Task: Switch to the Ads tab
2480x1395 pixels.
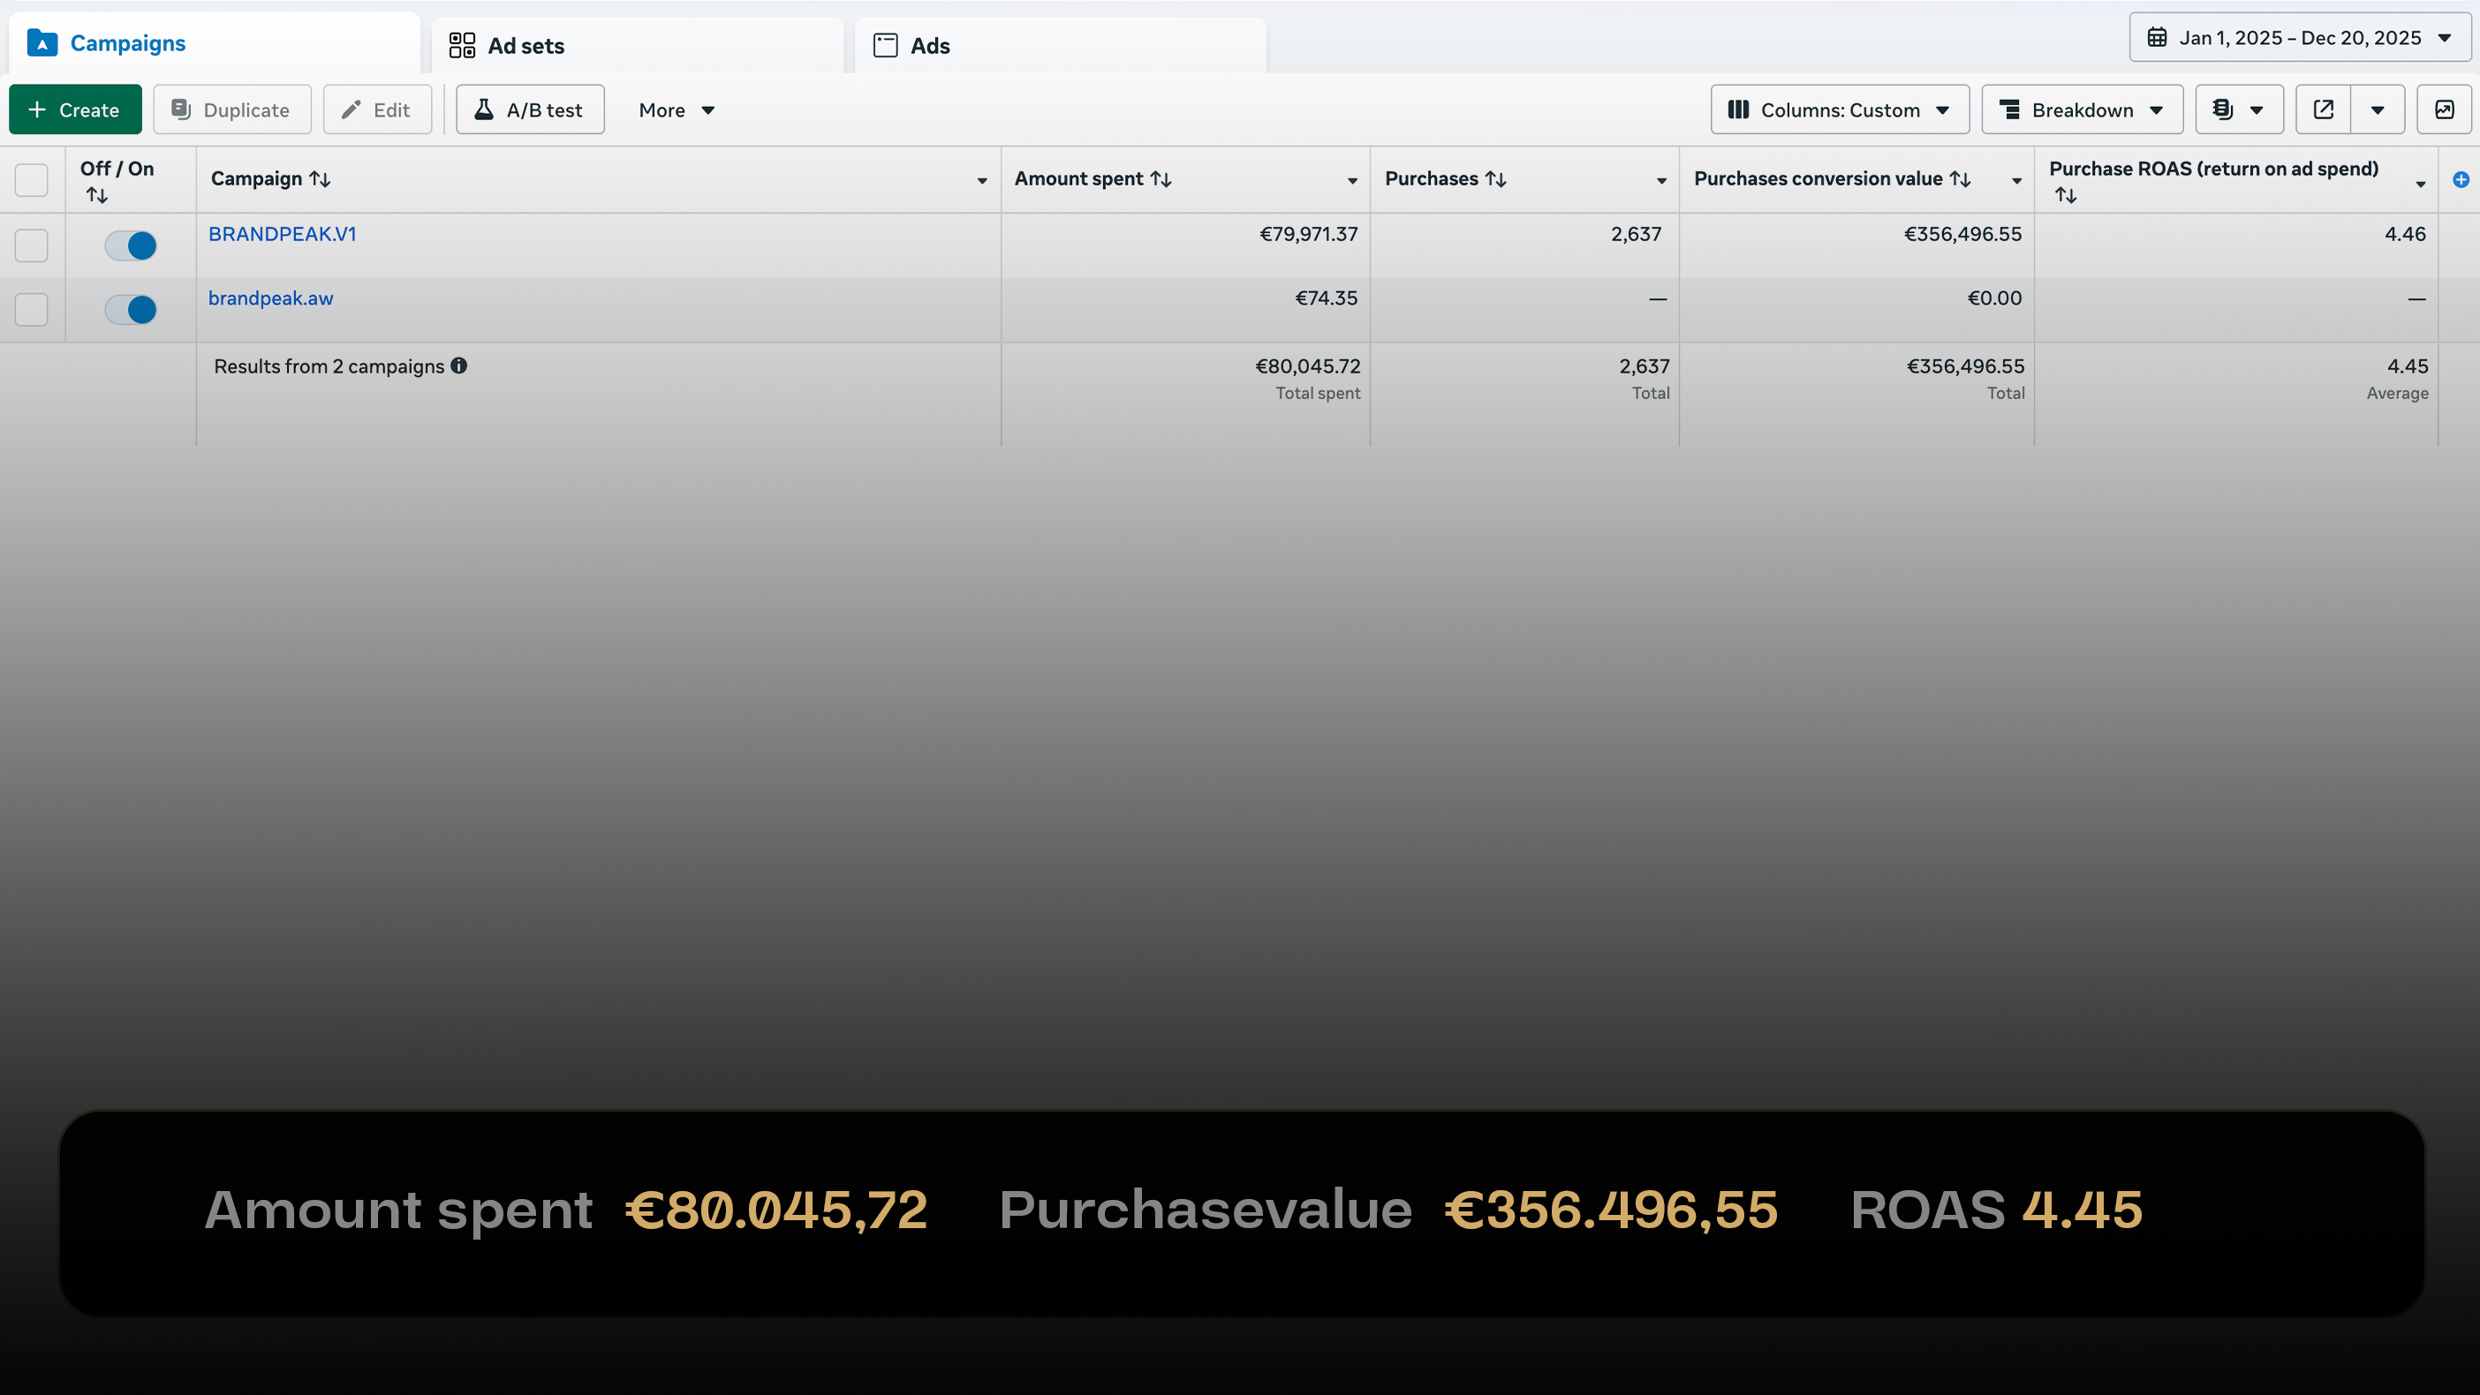Action: click(929, 45)
